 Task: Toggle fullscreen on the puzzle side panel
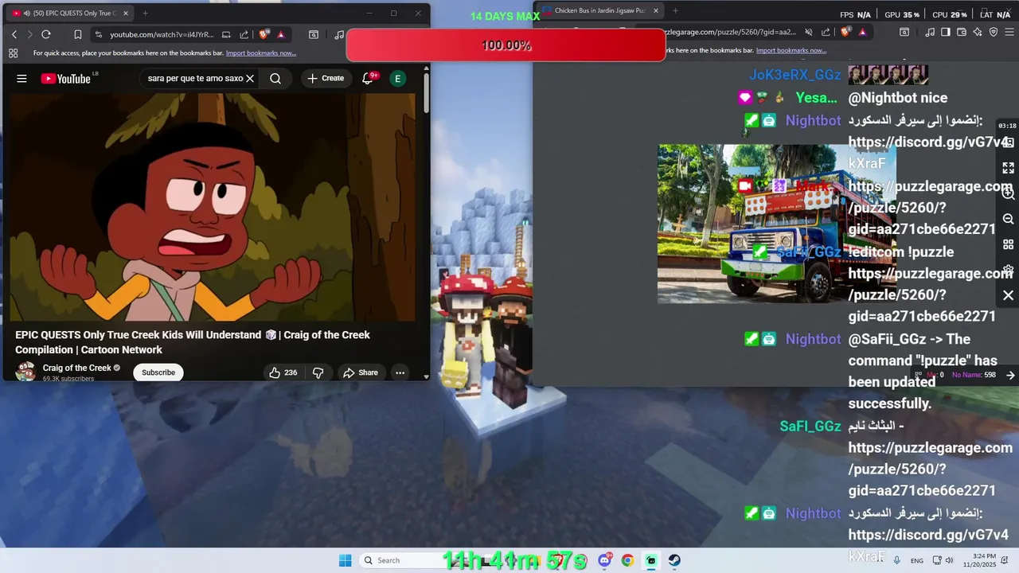(x=1008, y=168)
